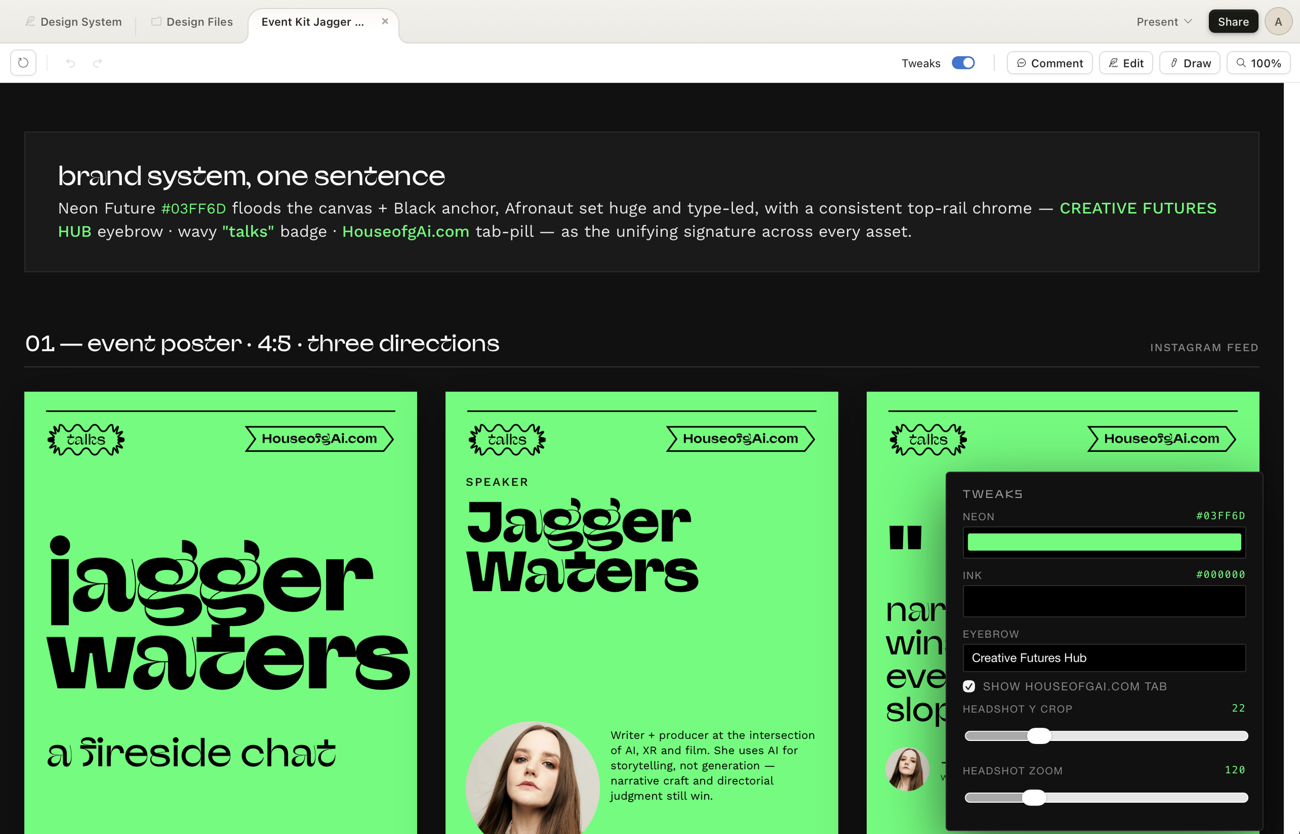Viewport: 1300px width, 834px height.
Task: Click the '#03FF6D' value in Tweaks panel
Action: [1220, 516]
